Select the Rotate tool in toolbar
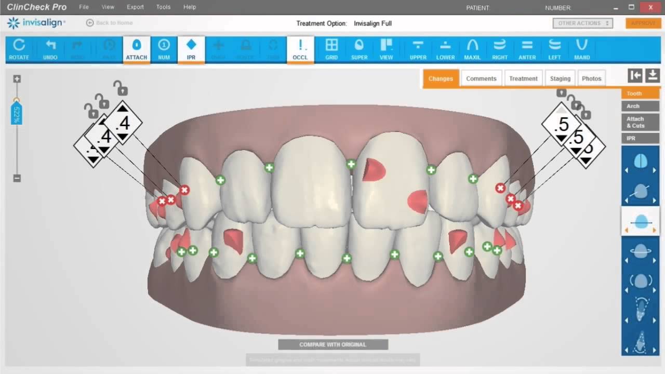The image size is (665, 374). point(19,50)
